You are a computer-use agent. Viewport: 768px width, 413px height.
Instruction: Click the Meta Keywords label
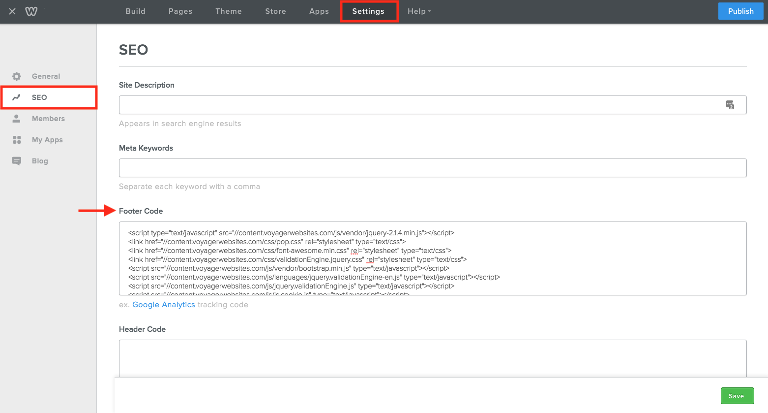[x=146, y=148]
